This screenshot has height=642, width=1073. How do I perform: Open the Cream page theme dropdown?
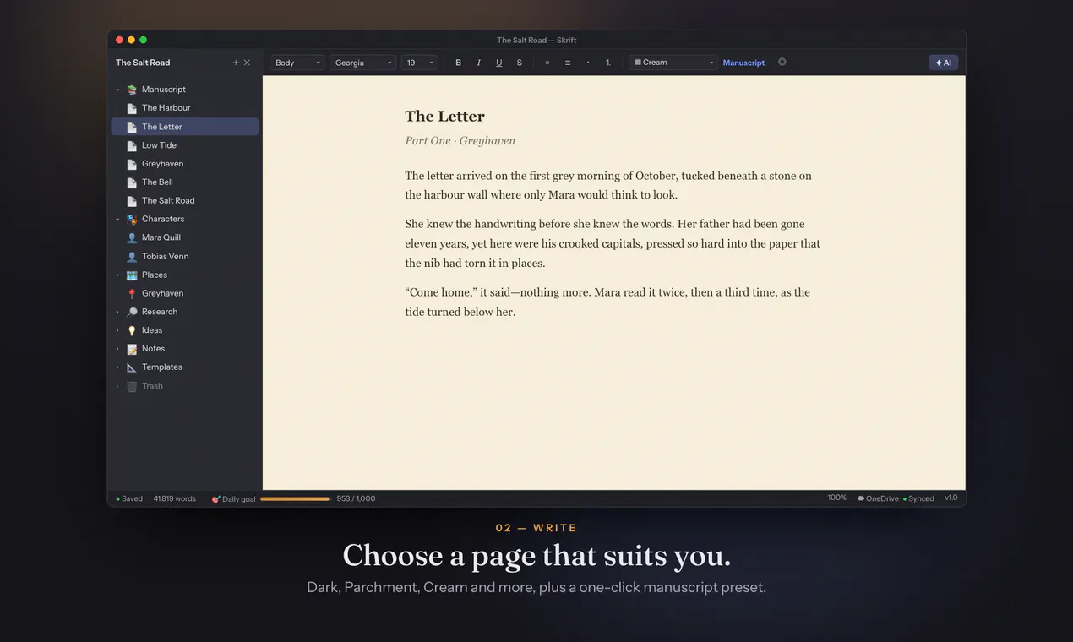tap(673, 63)
